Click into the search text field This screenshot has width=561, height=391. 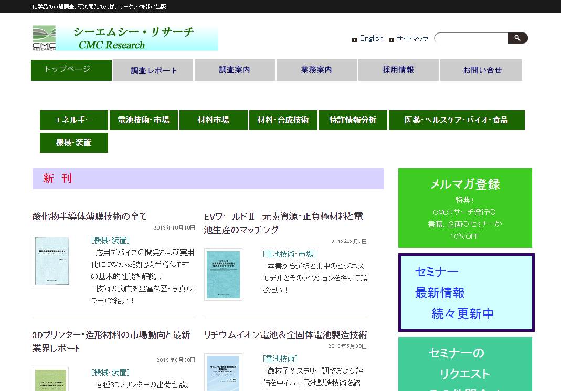coord(471,38)
